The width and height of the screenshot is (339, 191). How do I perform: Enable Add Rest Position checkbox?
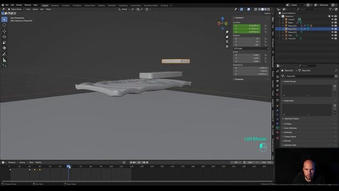click(283, 119)
